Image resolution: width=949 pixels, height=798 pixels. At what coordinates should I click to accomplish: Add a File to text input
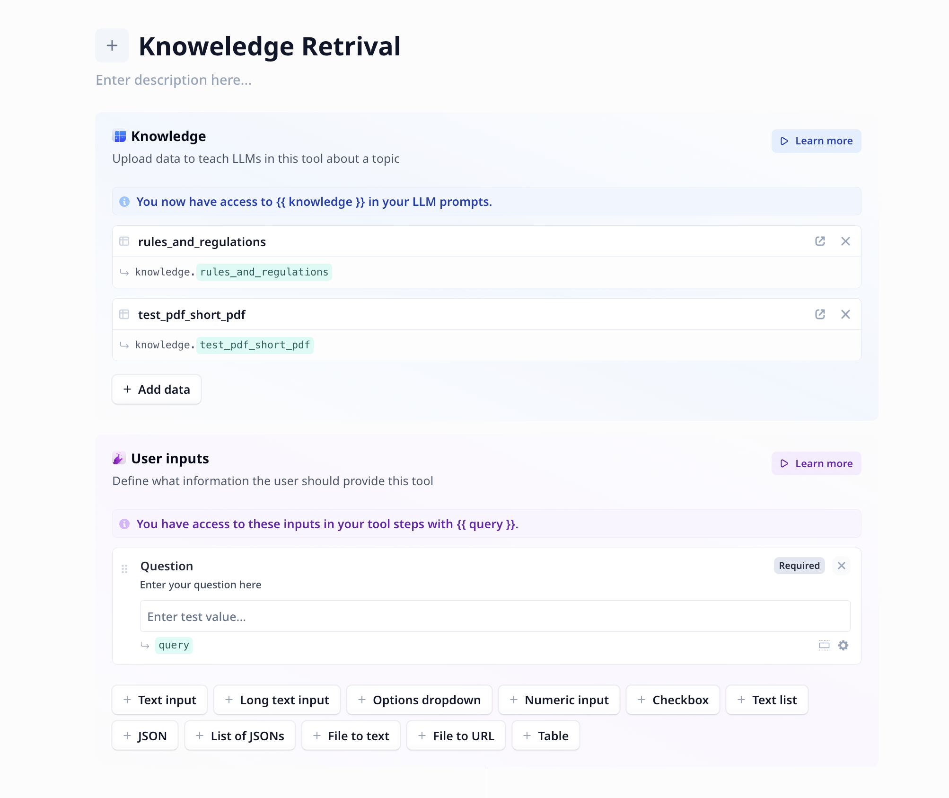[x=351, y=736]
